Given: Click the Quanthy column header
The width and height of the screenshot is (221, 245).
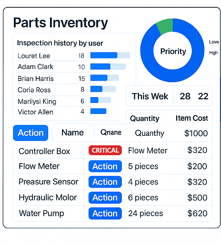Looking at the screenshot, I should [x=150, y=133].
